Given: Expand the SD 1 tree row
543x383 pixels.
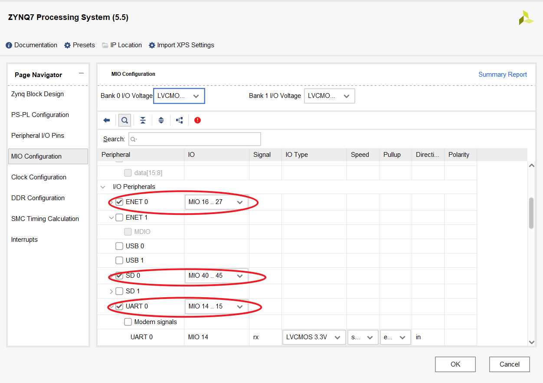Looking at the screenshot, I should click(x=111, y=291).
